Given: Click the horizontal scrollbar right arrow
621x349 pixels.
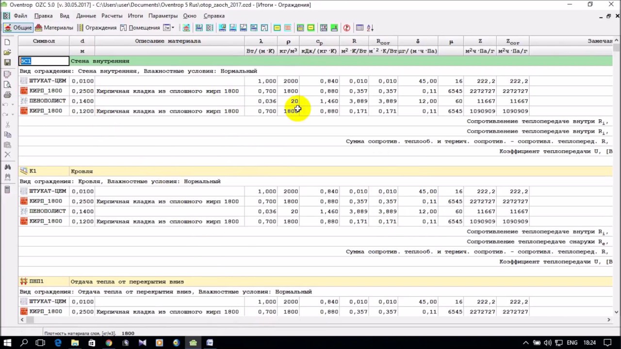Looking at the screenshot, I should point(608,319).
